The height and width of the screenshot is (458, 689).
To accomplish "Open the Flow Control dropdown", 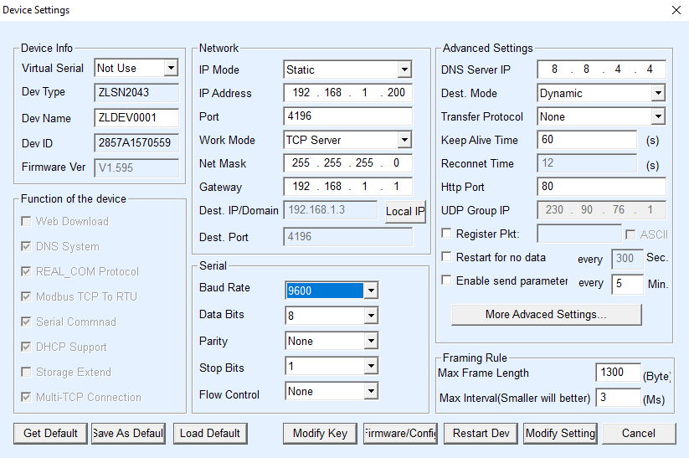I will (x=371, y=391).
